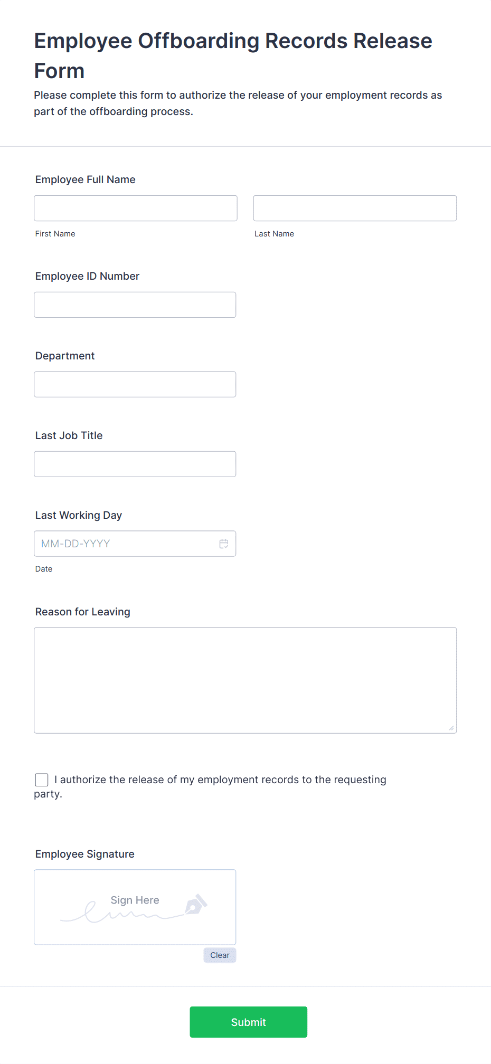Click the Sign Here signature pad
Image resolution: width=491 pixels, height=1064 pixels.
(x=135, y=907)
